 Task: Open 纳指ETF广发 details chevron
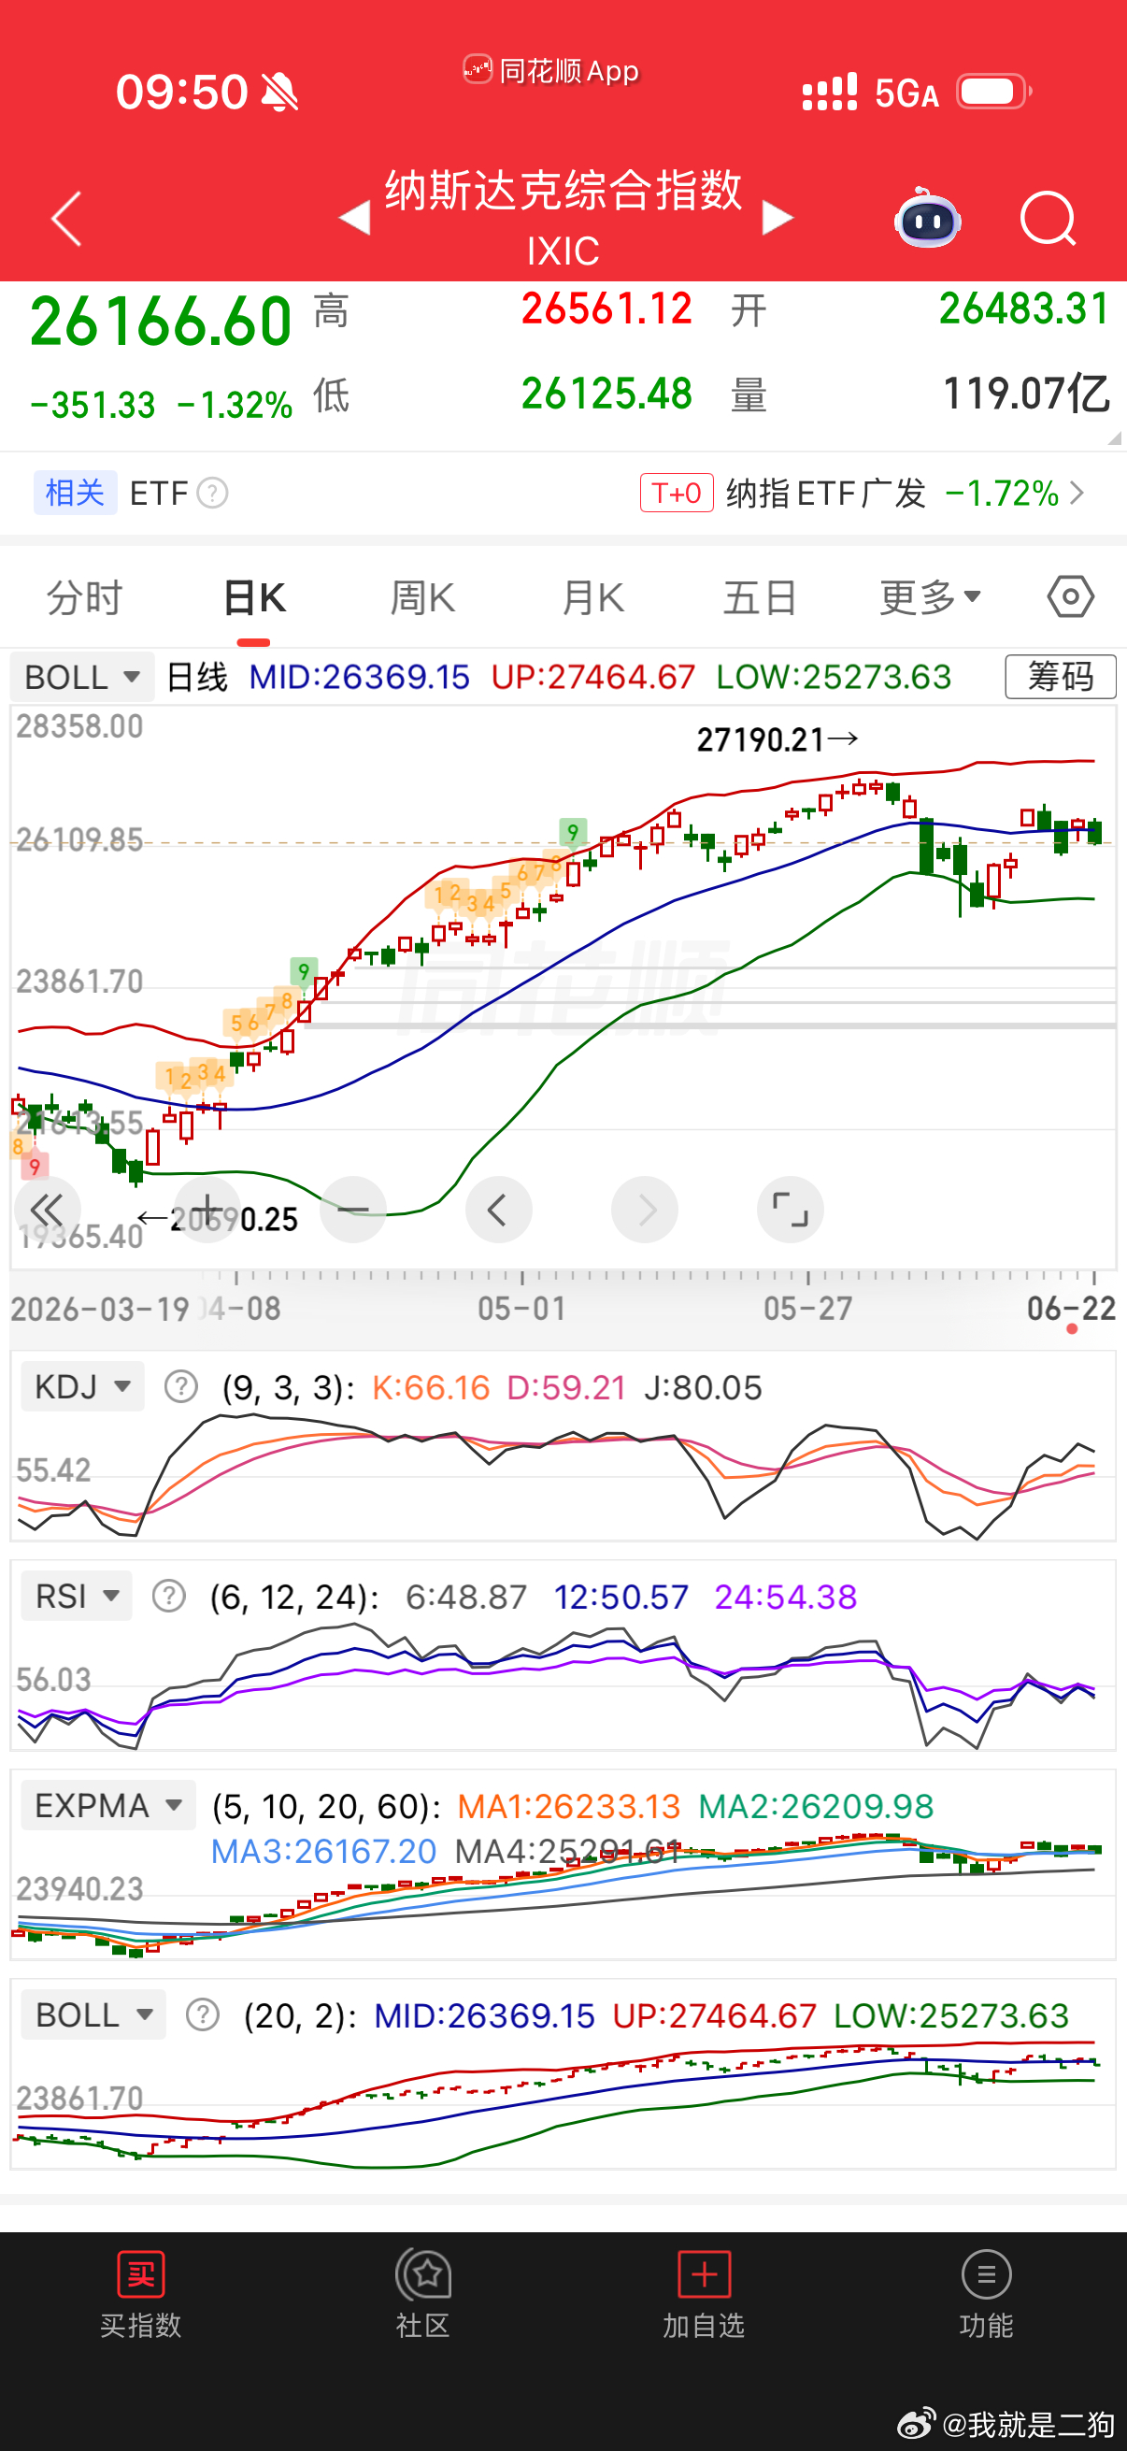tap(1077, 493)
